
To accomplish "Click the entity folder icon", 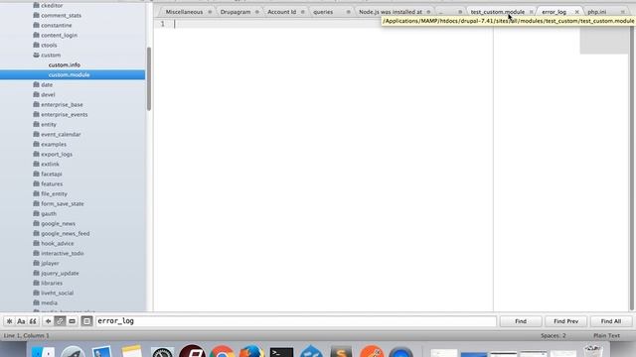I will point(36,124).
